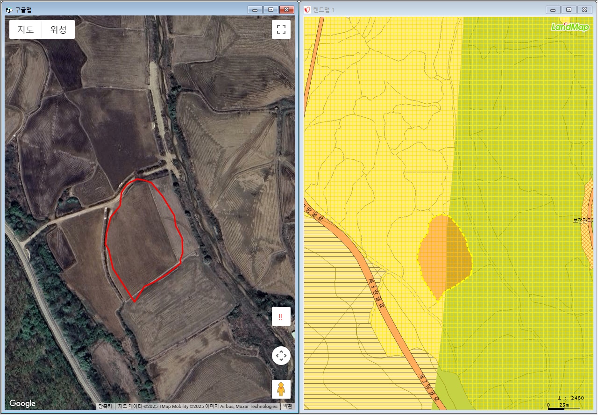Click the Google logo on map
Screen dimensions: 598x415
[x=22, y=403]
